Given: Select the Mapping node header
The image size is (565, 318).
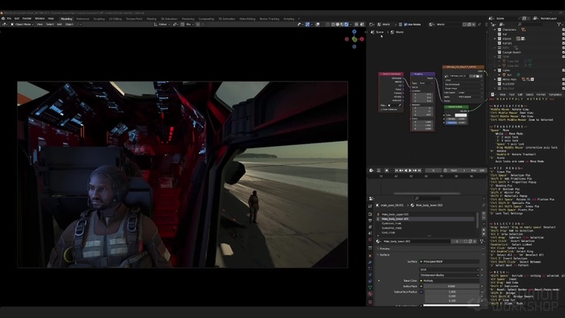Looking at the screenshot, I should 422,74.
